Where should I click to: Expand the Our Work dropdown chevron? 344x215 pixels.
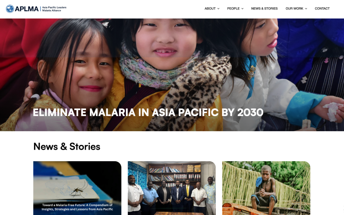click(x=306, y=9)
